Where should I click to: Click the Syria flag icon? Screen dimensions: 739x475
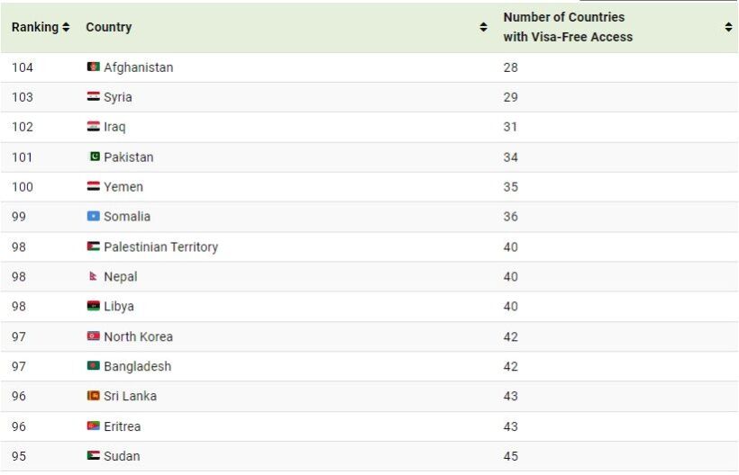coord(93,97)
